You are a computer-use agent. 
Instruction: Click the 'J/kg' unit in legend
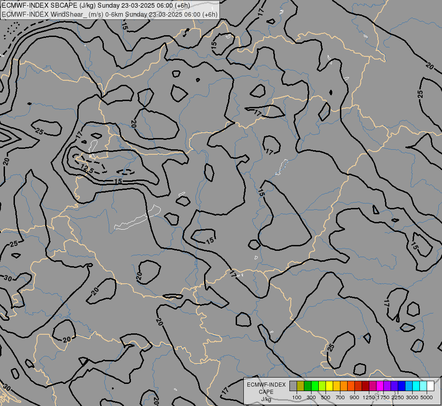click(x=266, y=399)
